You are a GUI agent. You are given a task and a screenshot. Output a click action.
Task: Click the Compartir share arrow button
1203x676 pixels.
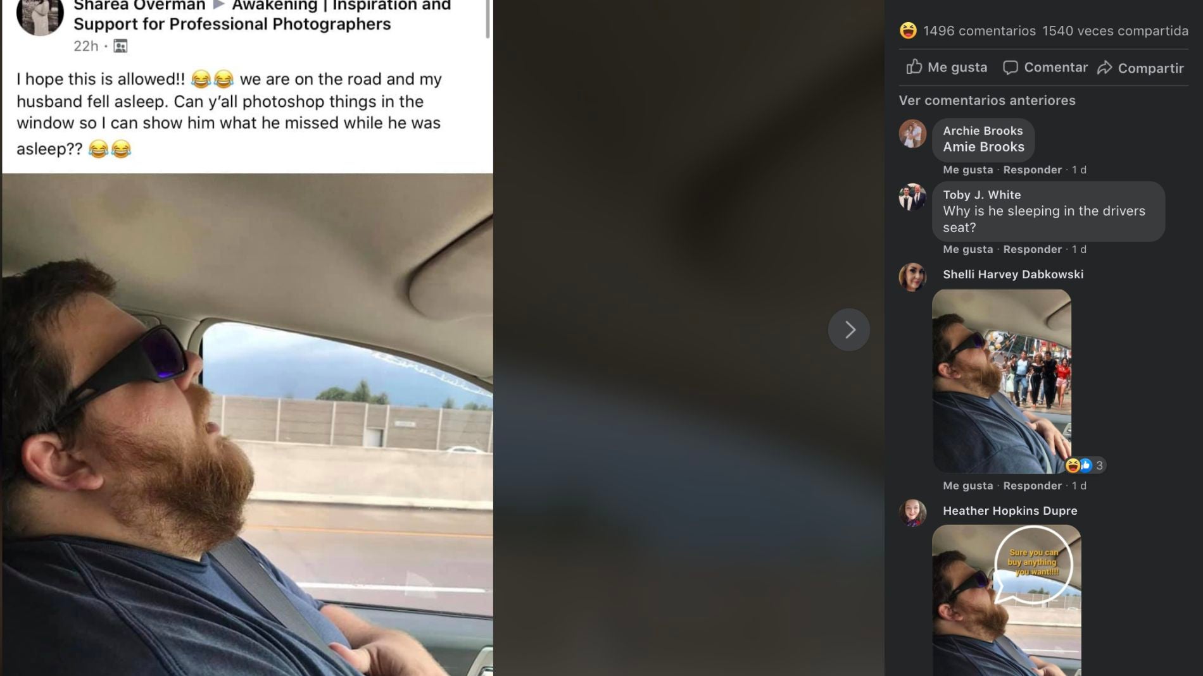pos(1140,68)
